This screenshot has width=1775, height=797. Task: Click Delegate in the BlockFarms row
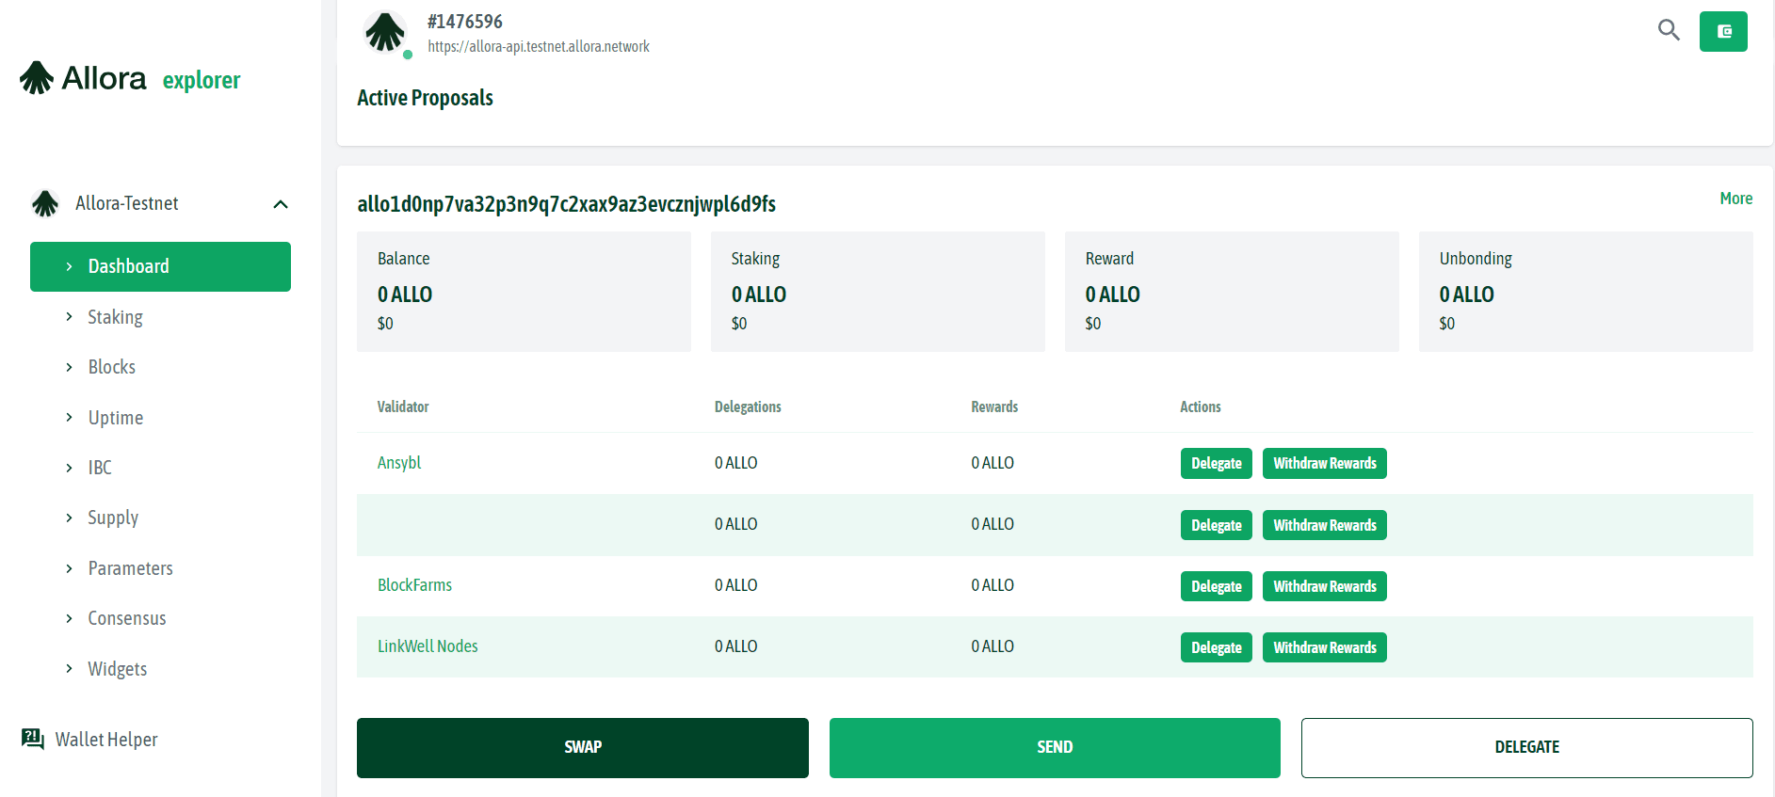1216,586
